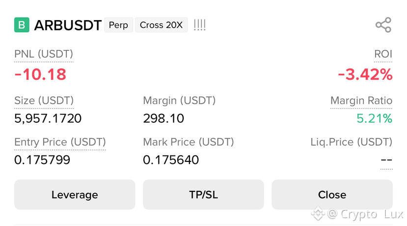The width and height of the screenshot is (407, 226).
Task: Tap the ADL signal bars indicator
Action: (x=200, y=25)
